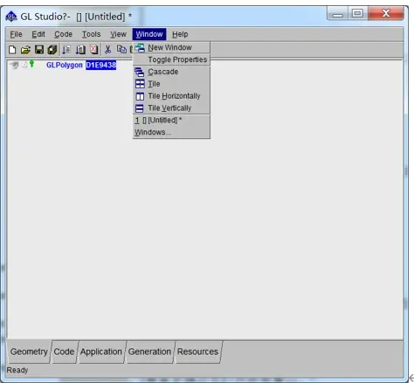Open the Tools menu
Viewport: 414px width, 383px height.
pos(91,34)
